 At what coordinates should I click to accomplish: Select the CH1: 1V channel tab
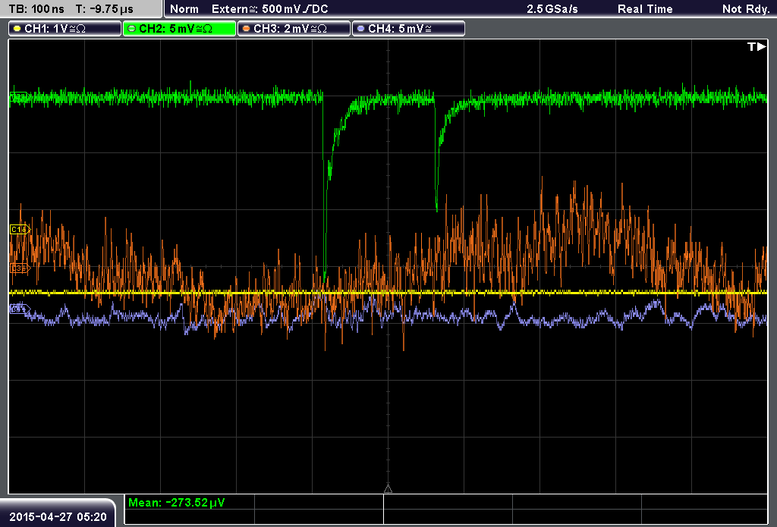64,29
